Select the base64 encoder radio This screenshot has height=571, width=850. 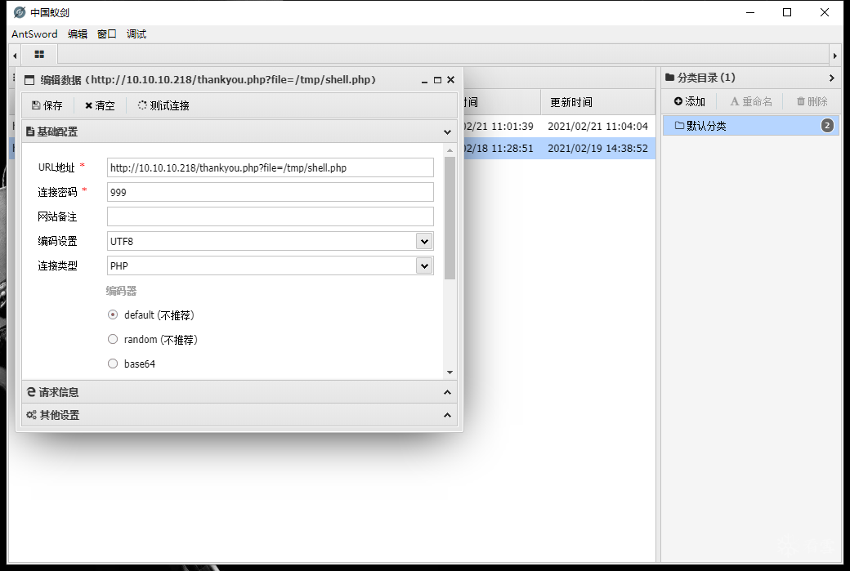113,364
